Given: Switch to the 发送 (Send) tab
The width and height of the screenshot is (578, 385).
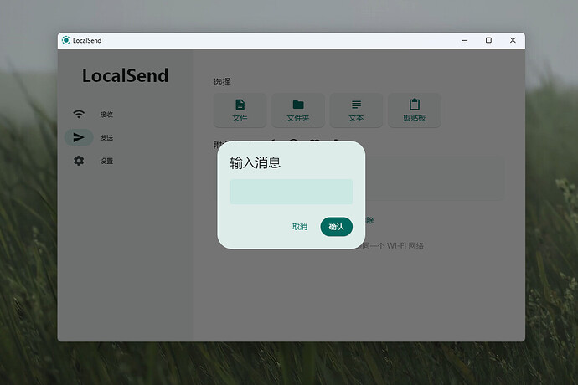Looking at the screenshot, I should pyautogui.click(x=106, y=138).
